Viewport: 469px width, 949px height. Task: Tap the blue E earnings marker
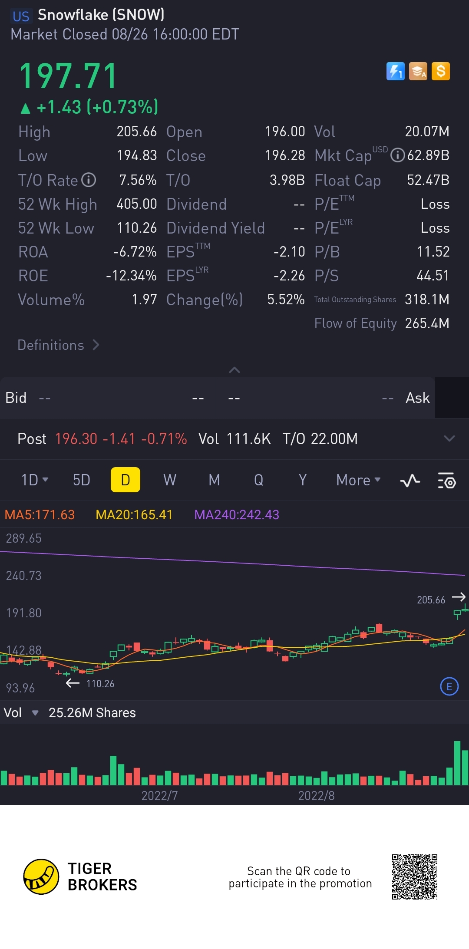point(449,686)
